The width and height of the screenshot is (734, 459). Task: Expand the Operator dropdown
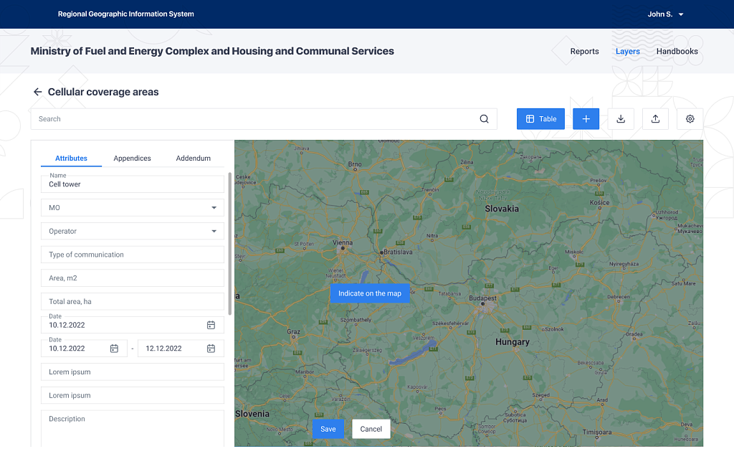133,231
